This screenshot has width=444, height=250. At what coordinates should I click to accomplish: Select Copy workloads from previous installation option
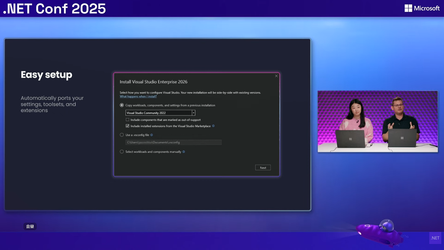[x=122, y=105]
